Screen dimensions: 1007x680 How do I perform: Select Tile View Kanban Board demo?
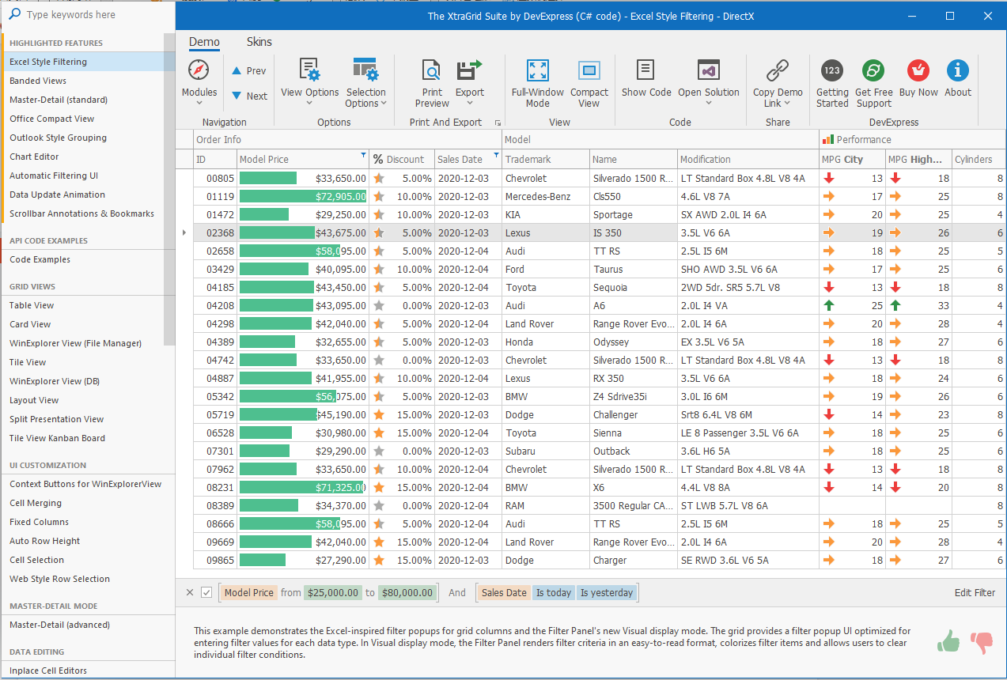[87, 438]
